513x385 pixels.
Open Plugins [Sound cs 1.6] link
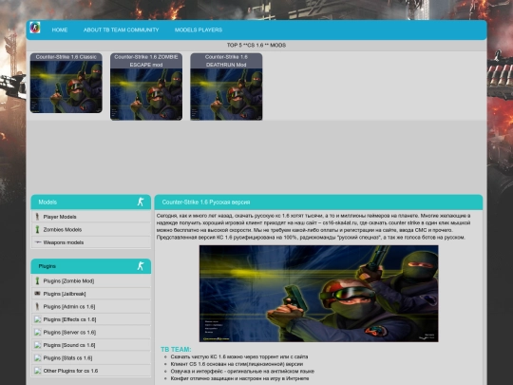pos(69,345)
